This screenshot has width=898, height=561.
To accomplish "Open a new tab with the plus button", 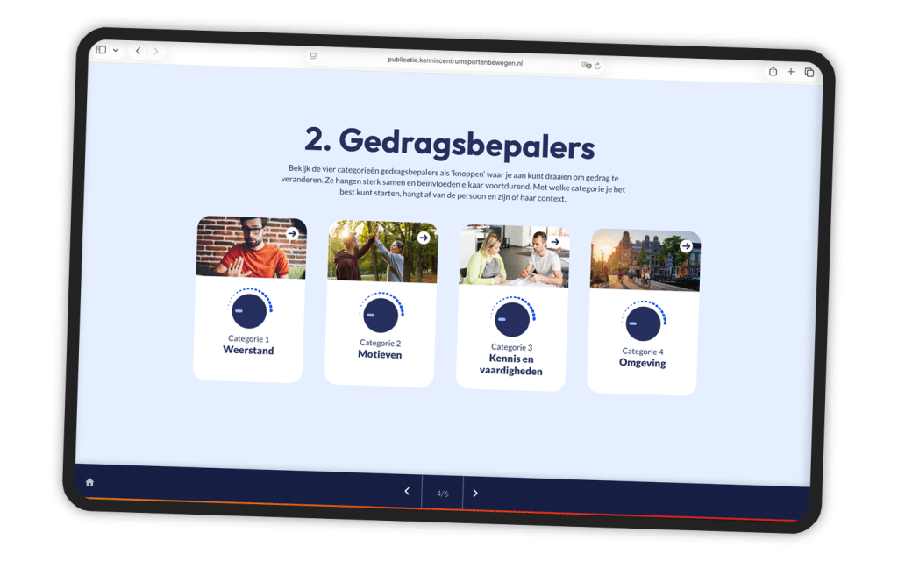I will 791,70.
